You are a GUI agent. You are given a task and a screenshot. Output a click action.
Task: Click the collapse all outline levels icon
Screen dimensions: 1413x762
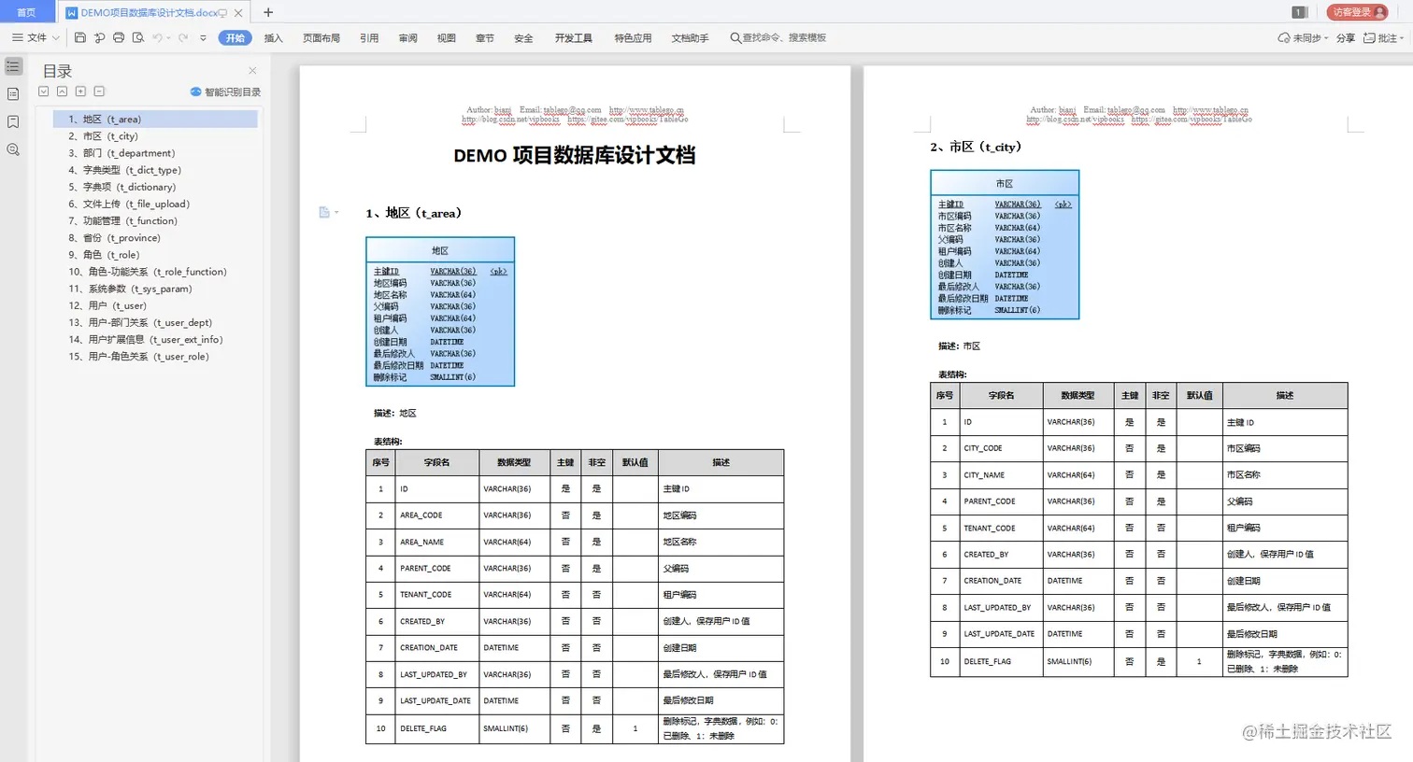pyautogui.click(x=62, y=92)
